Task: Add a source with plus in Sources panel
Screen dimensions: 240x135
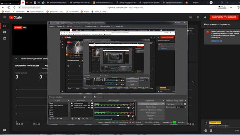Action: (72, 118)
